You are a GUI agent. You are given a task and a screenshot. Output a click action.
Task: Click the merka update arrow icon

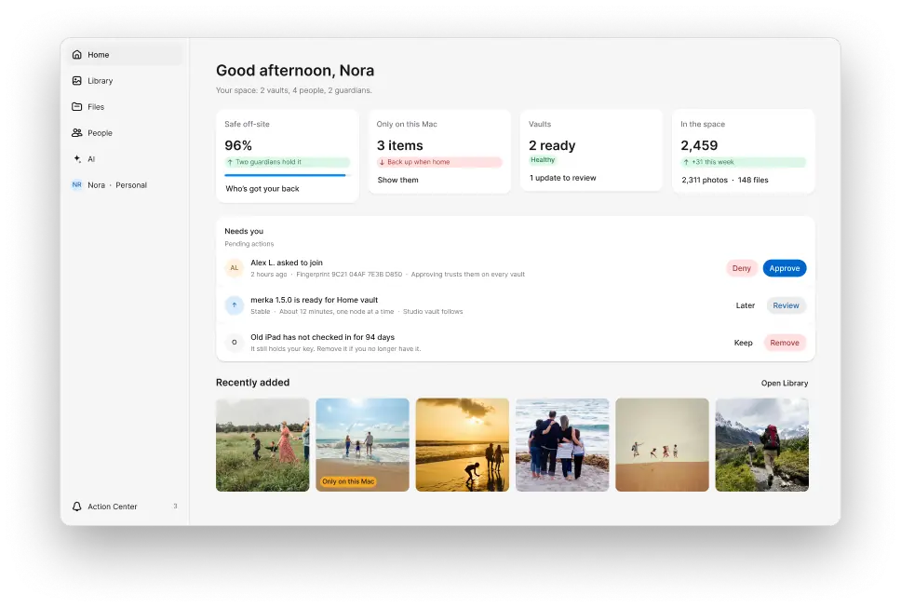pyautogui.click(x=234, y=305)
